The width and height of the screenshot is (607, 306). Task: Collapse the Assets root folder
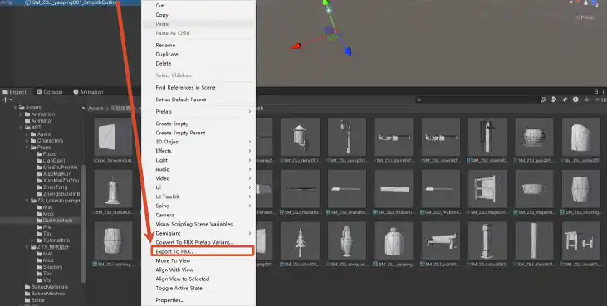[16, 108]
